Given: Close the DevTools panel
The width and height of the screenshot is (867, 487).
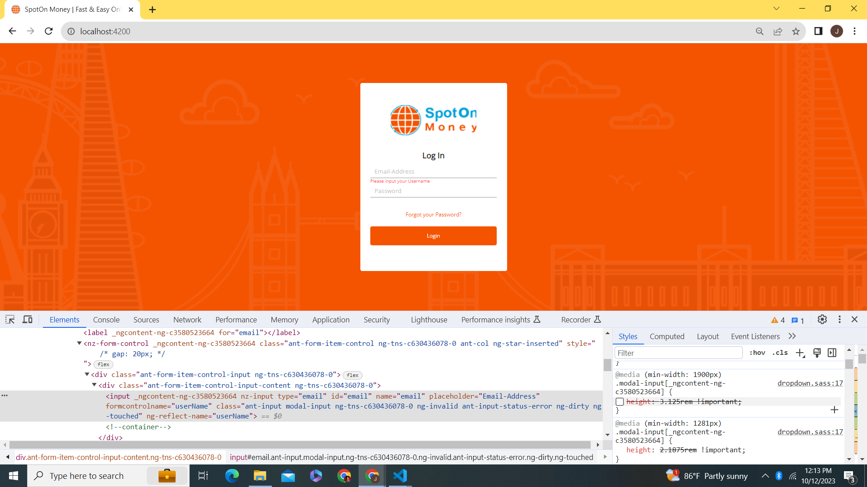Looking at the screenshot, I should point(854,319).
